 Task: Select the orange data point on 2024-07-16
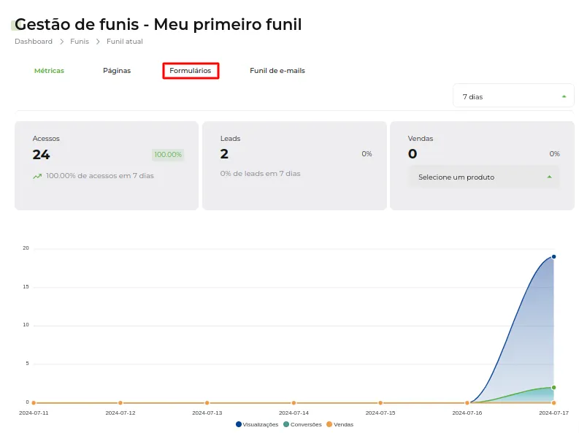(467, 403)
